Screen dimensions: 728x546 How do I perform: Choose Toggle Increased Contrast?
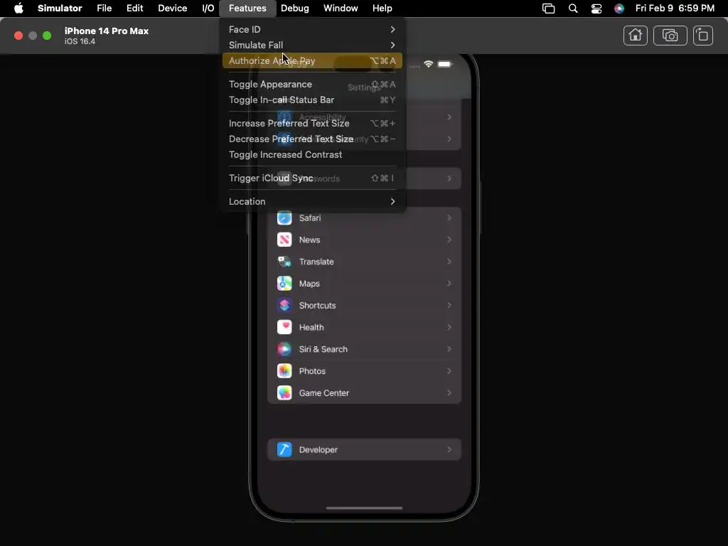(313, 154)
